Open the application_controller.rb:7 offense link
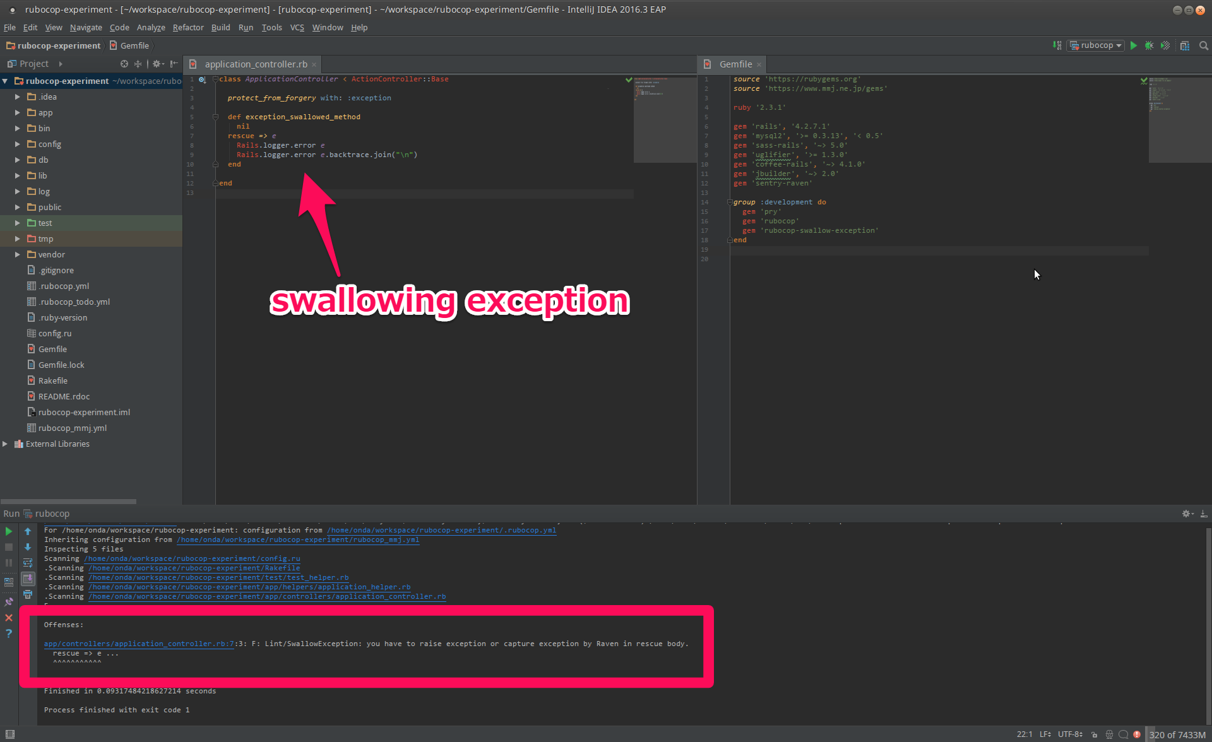 pyautogui.click(x=138, y=644)
